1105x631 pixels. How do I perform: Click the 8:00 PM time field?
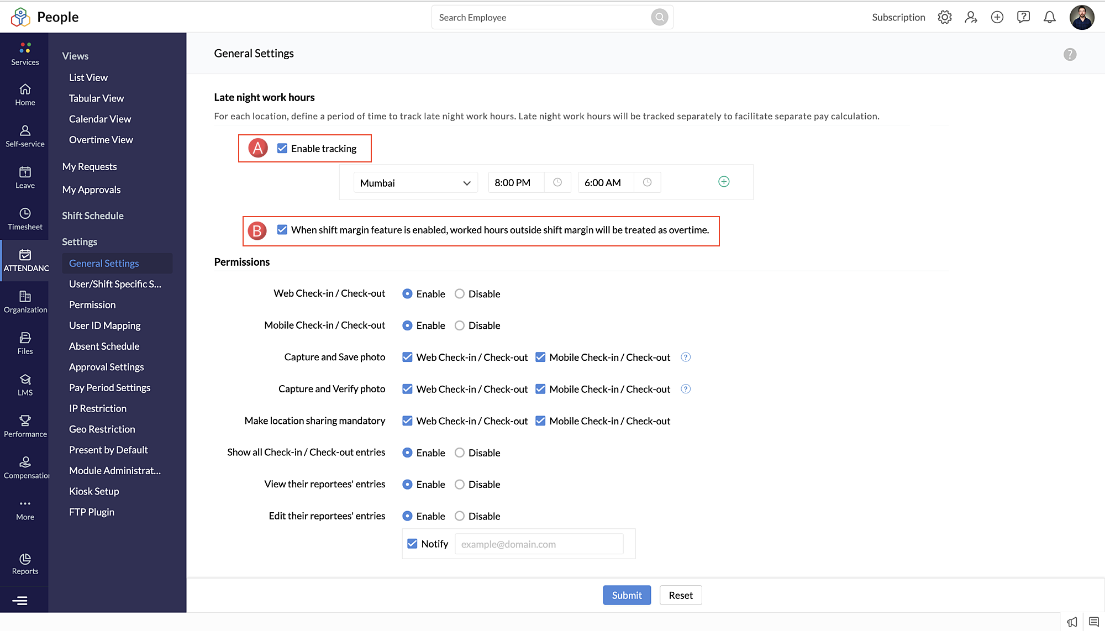pyautogui.click(x=516, y=182)
